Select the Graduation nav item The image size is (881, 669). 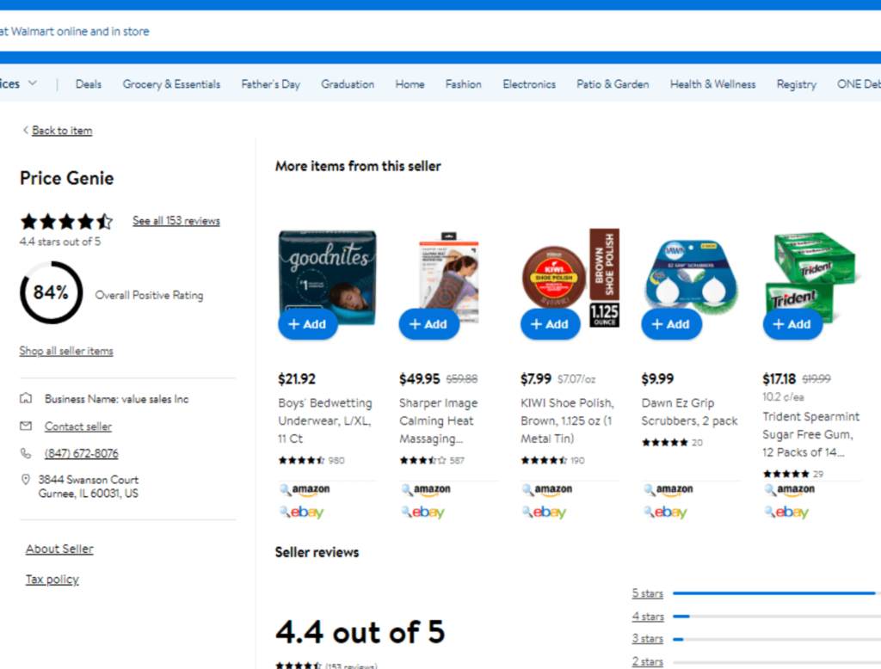(348, 84)
